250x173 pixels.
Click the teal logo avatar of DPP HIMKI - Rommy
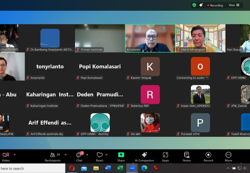pos(100,123)
